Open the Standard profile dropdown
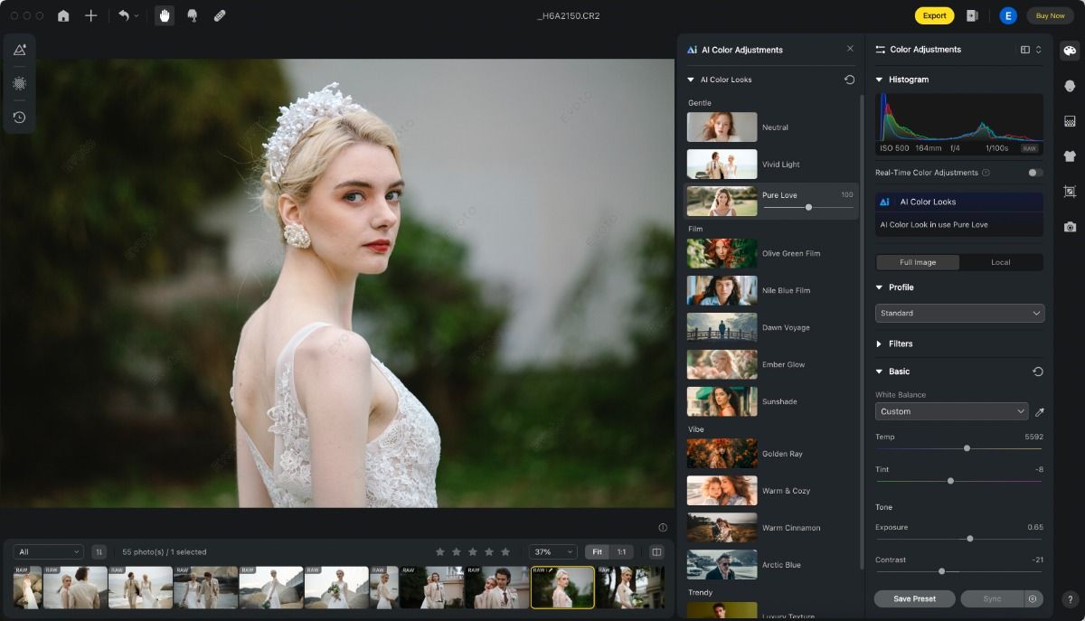The height and width of the screenshot is (621, 1085). click(959, 313)
